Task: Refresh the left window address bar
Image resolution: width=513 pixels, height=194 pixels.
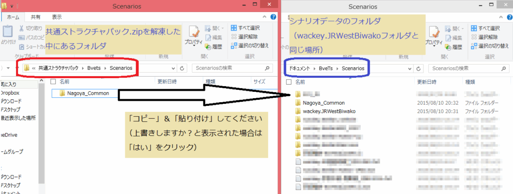Action: click(x=182, y=68)
